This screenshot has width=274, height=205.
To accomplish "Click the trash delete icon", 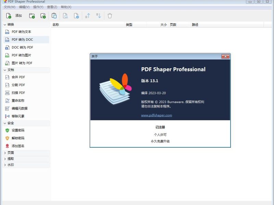I will (x=110, y=16).
